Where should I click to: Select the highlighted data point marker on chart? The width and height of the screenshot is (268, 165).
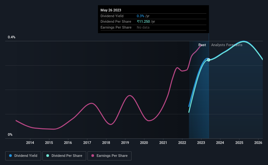click(x=209, y=60)
